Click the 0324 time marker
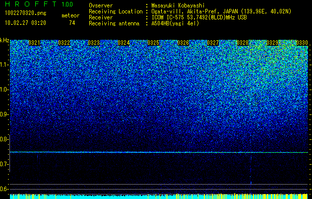 (x=124, y=43)
